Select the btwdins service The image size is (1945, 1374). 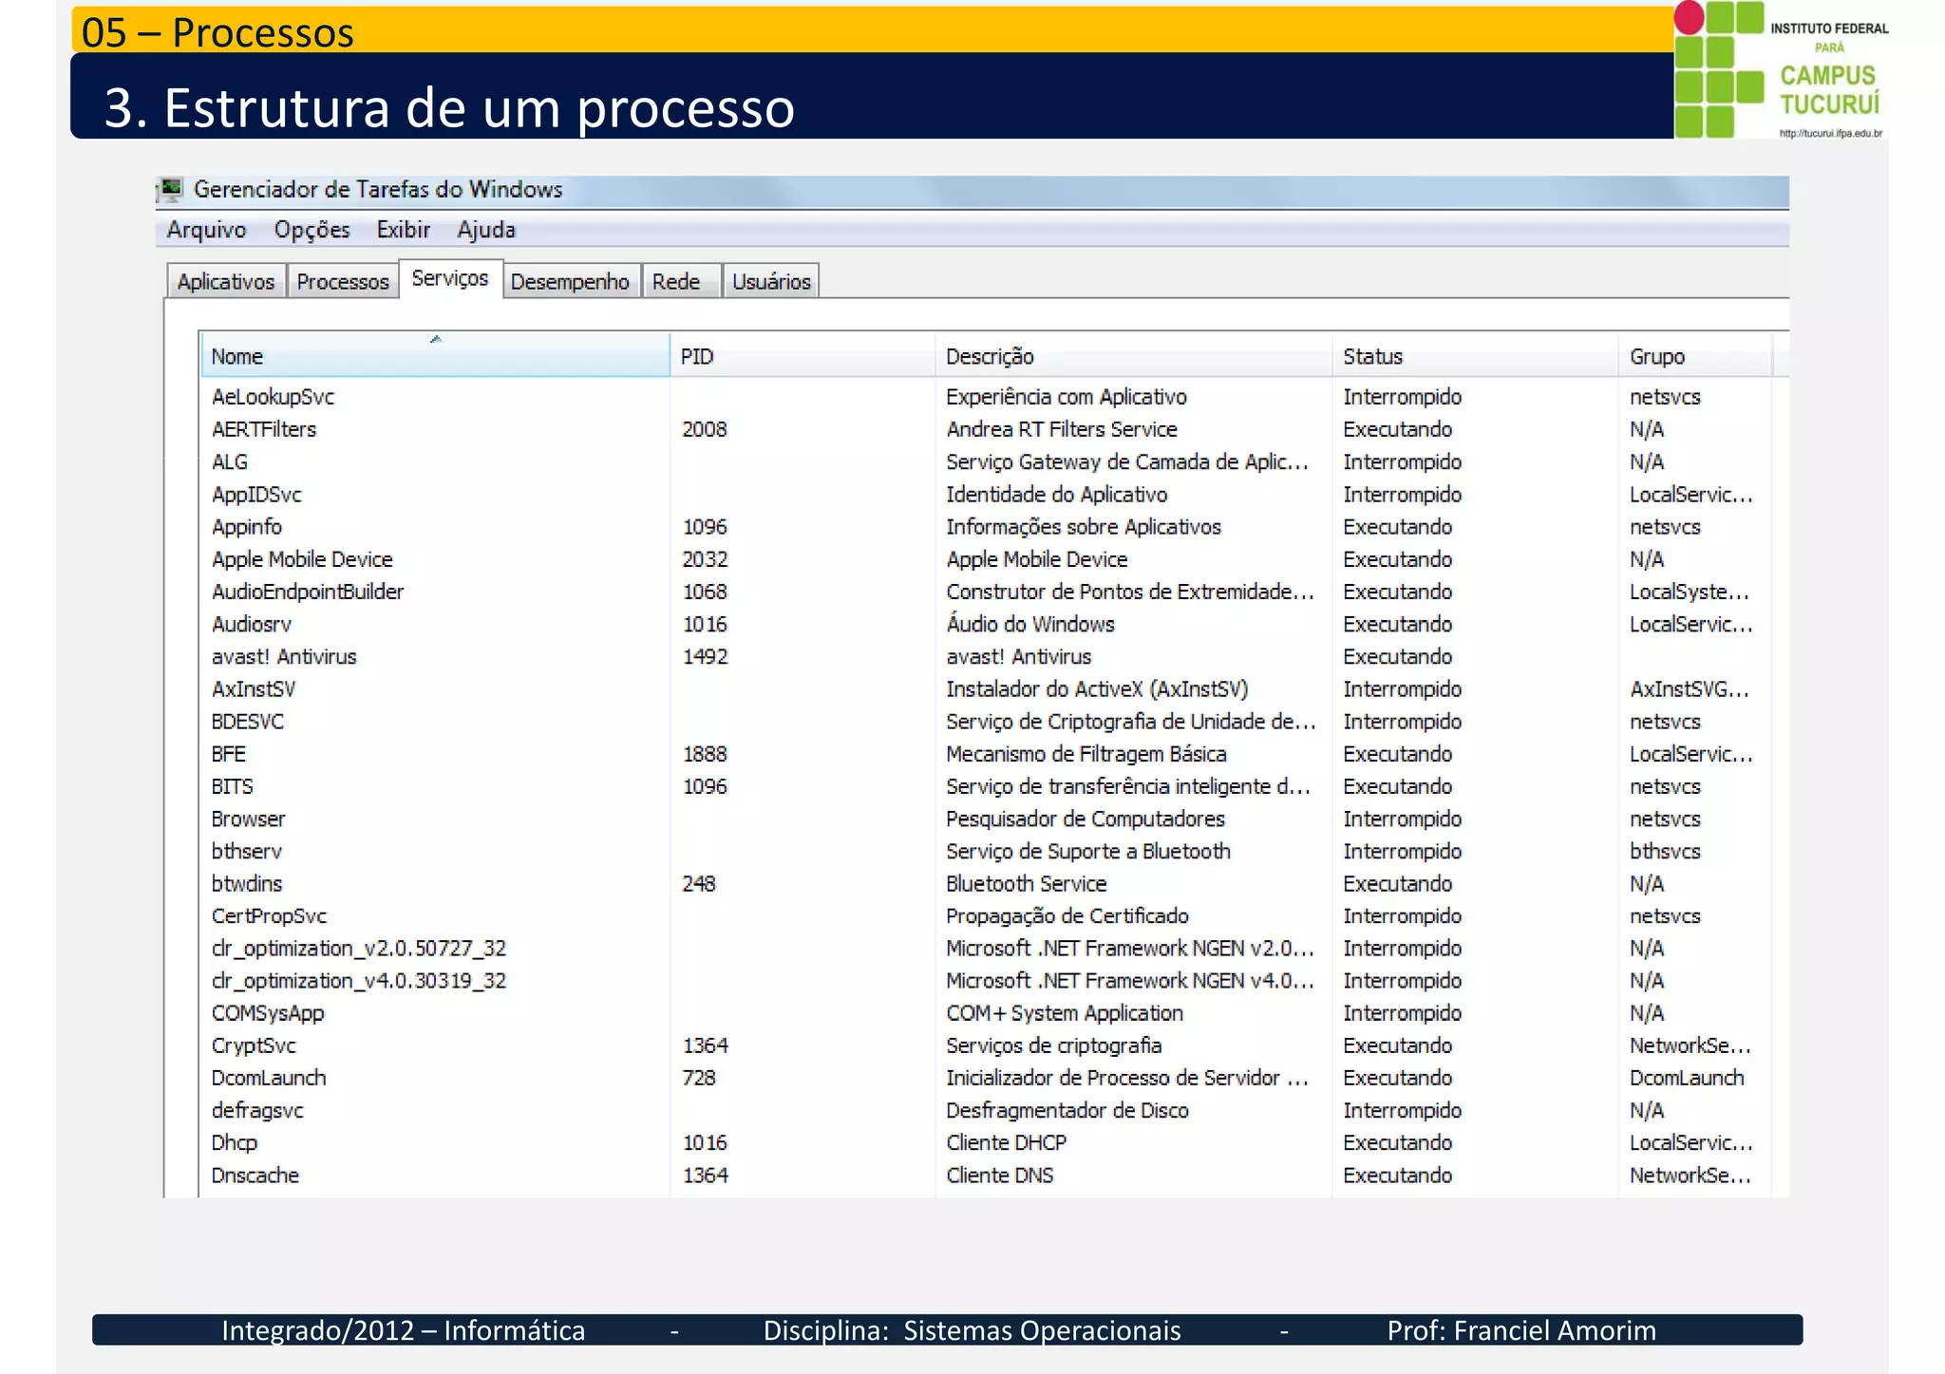247,883
